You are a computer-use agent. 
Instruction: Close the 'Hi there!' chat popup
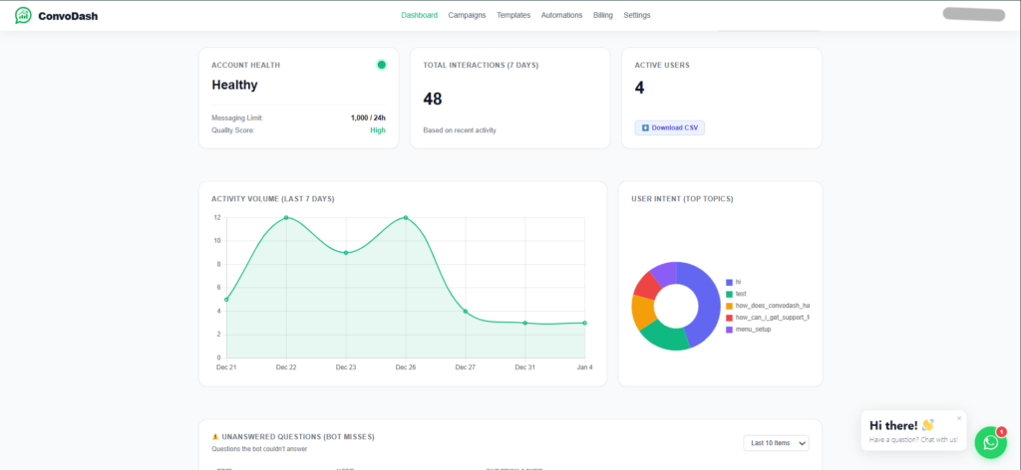(959, 418)
